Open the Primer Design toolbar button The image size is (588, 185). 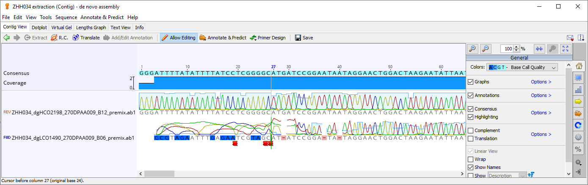pyautogui.click(x=268, y=38)
